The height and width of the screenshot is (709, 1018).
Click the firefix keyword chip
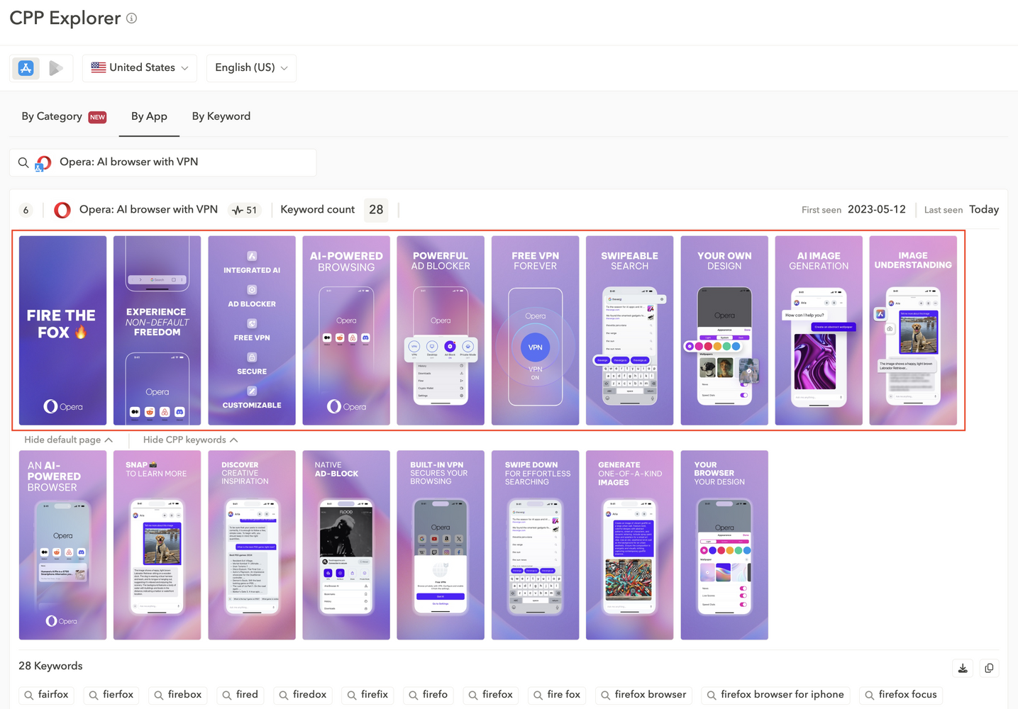[368, 695]
